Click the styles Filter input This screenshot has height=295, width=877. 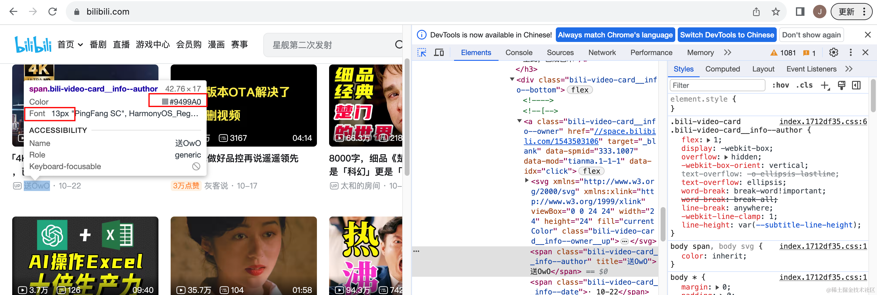pyautogui.click(x=717, y=85)
